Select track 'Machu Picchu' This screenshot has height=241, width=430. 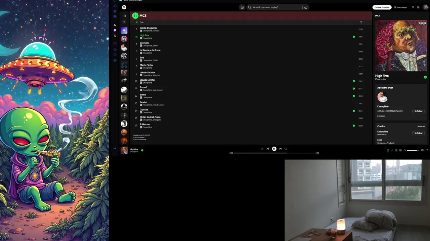146,65
